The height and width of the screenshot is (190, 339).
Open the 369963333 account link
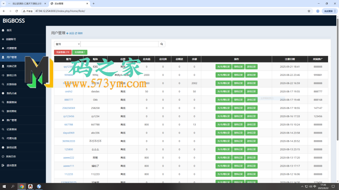coord(69,141)
